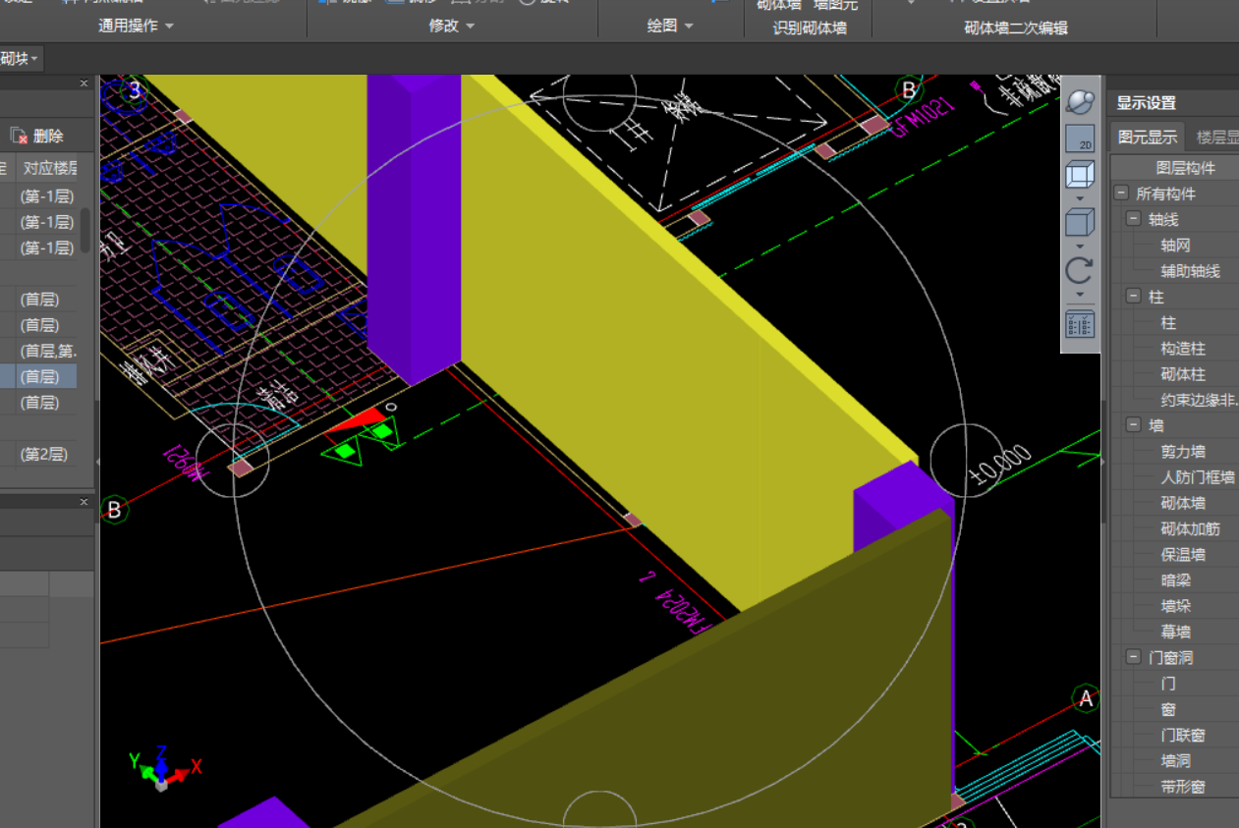The height and width of the screenshot is (828, 1239).
Task: Select 砌体加筋 tree item
Action: pos(1191,528)
